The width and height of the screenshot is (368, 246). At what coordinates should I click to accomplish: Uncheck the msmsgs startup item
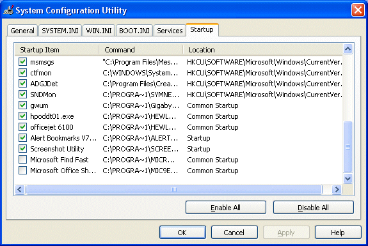point(23,62)
